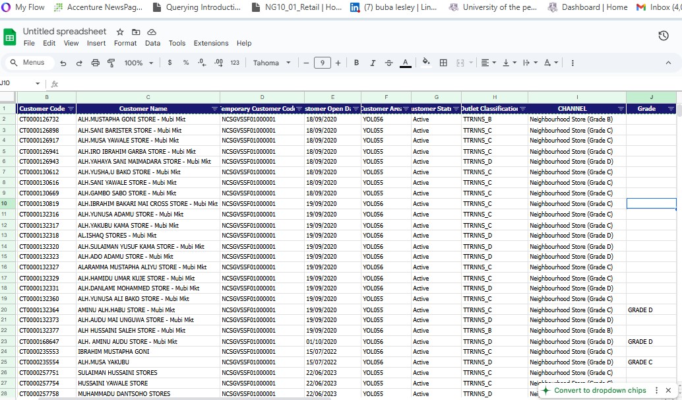The image size is (682, 400).
Task: Open the 123 number format menu
Action: [235, 63]
